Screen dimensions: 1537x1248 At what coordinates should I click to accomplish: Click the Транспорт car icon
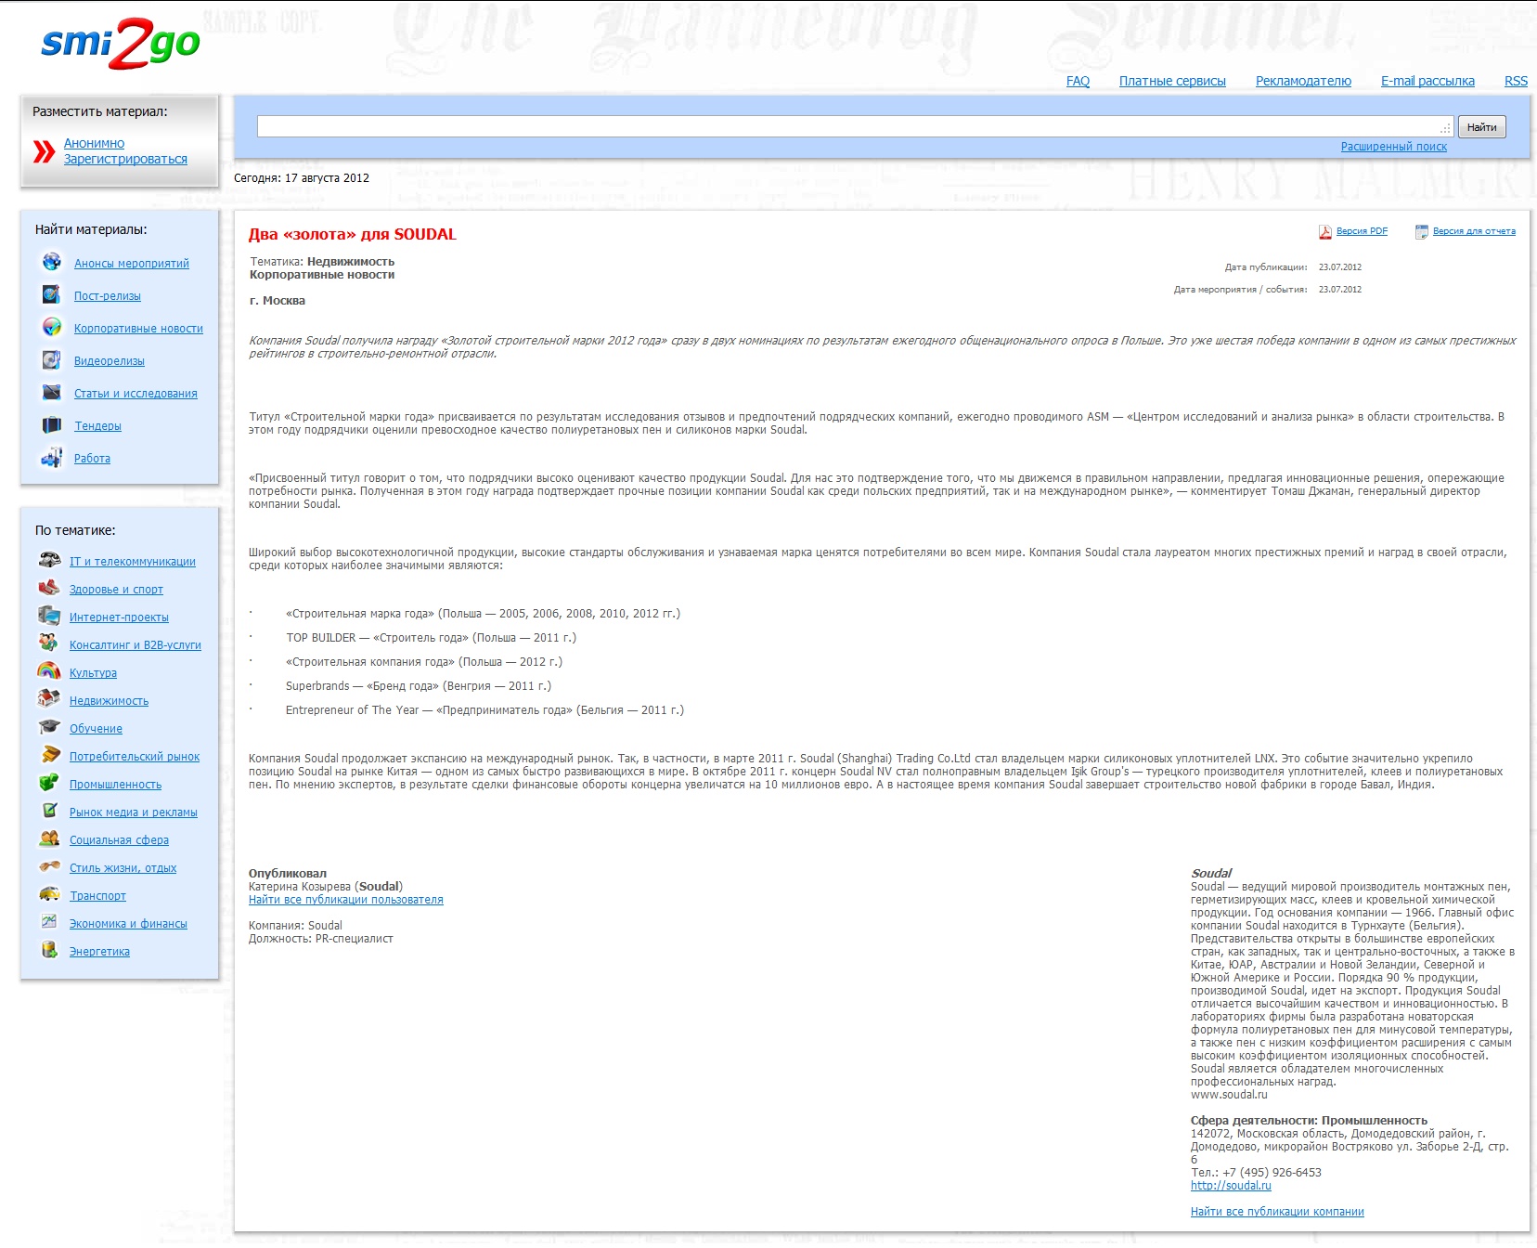coord(49,894)
